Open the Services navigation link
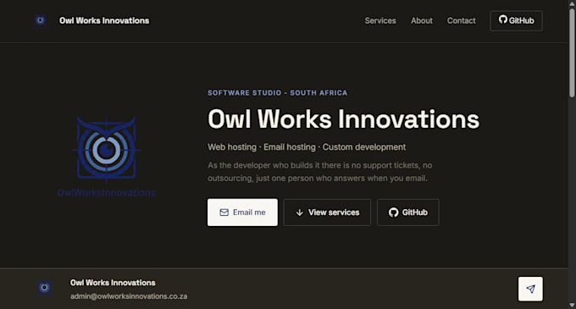Screen dimensions: 576x309 (380, 20)
